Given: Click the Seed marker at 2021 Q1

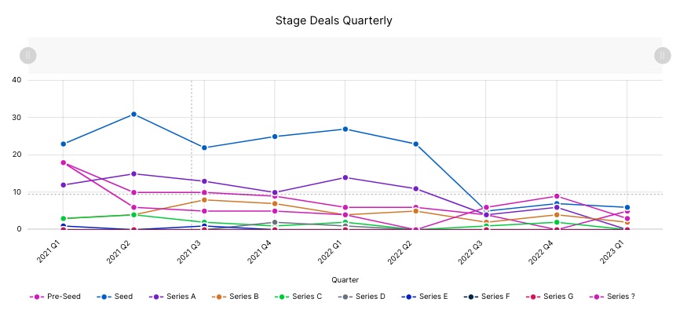Looking at the screenshot, I should (x=63, y=144).
